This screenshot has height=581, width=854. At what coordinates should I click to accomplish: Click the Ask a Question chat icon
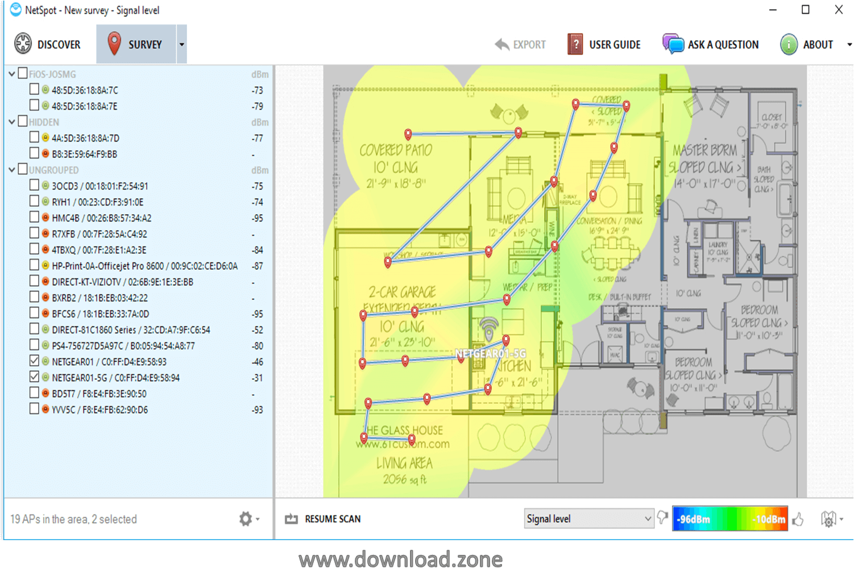coord(673,44)
